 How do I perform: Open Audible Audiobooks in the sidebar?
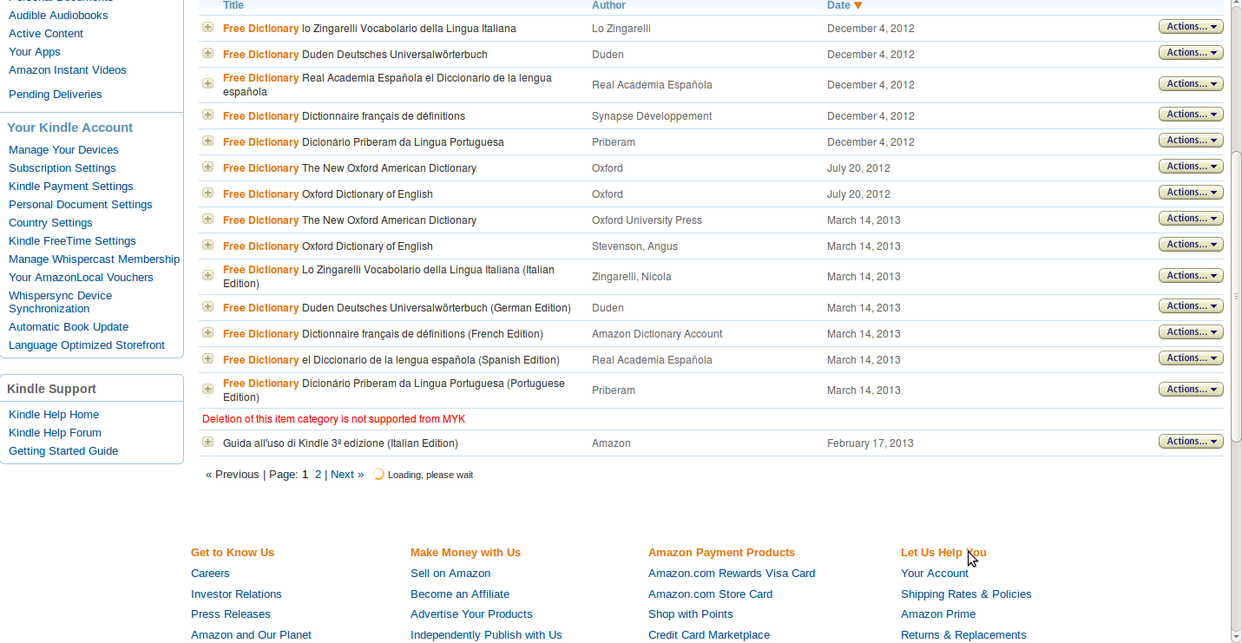[x=58, y=16]
